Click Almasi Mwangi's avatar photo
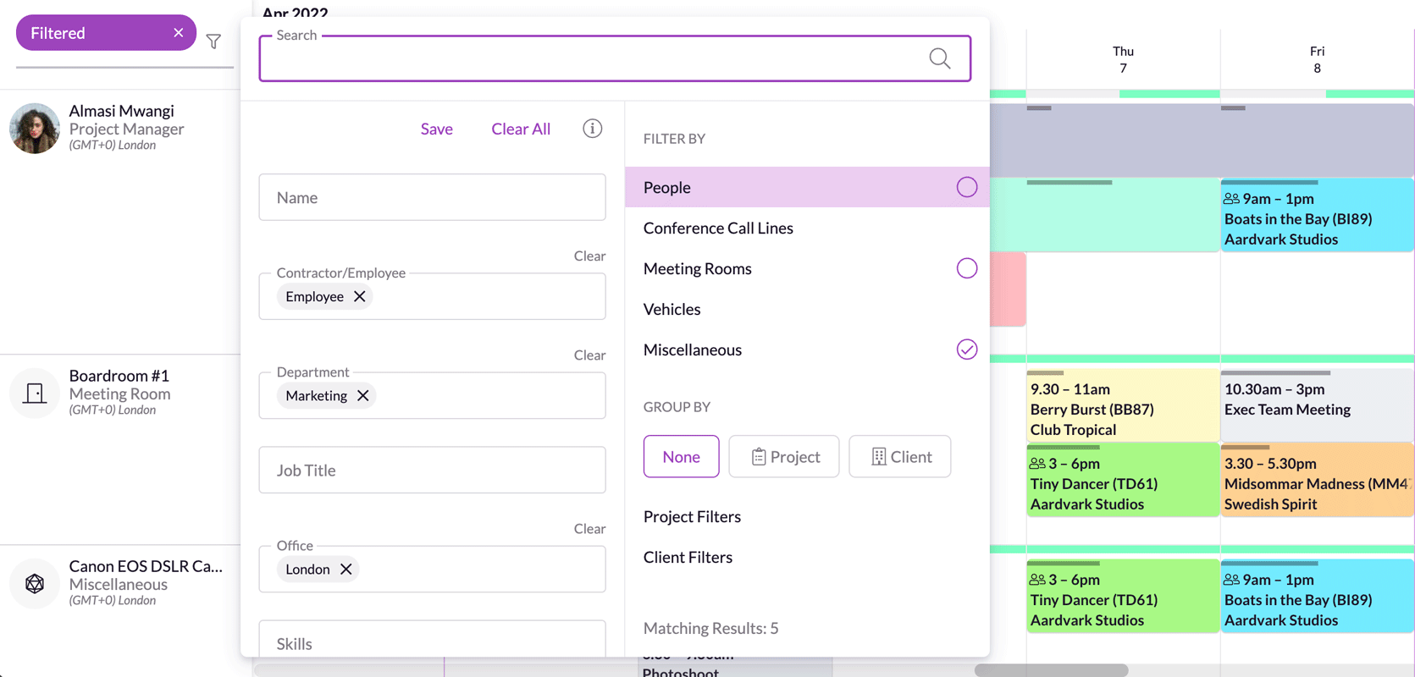 35,128
